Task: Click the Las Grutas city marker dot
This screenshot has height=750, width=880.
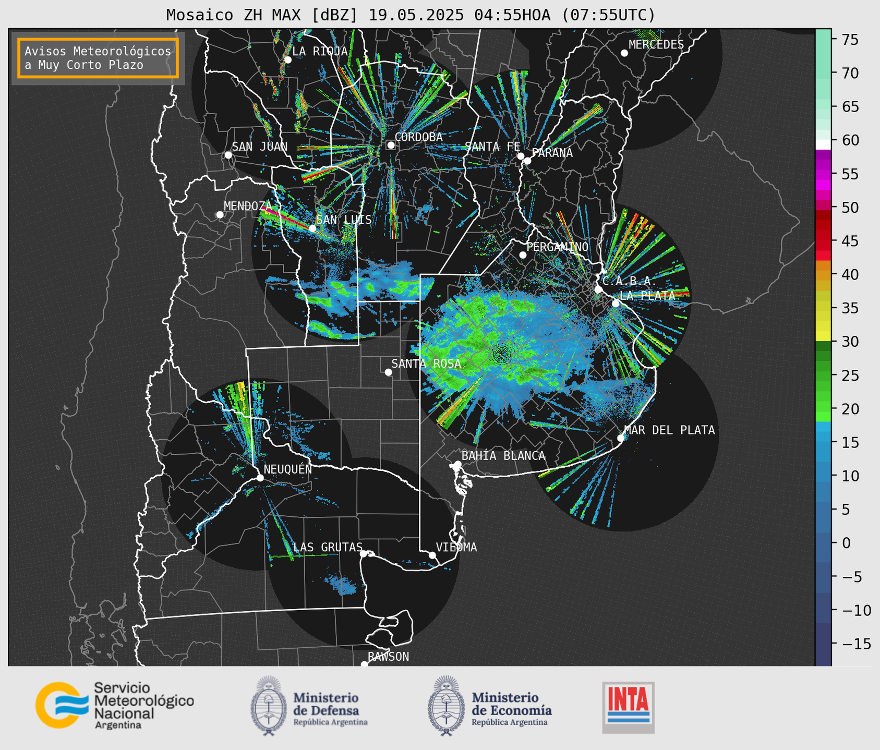Action: [x=364, y=554]
